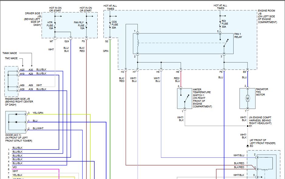Click terminal label A30

pos(31,70)
